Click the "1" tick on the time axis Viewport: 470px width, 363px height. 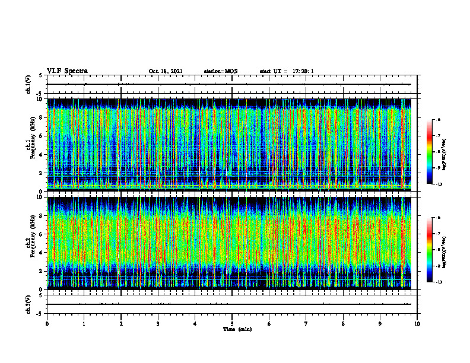click(x=84, y=324)
